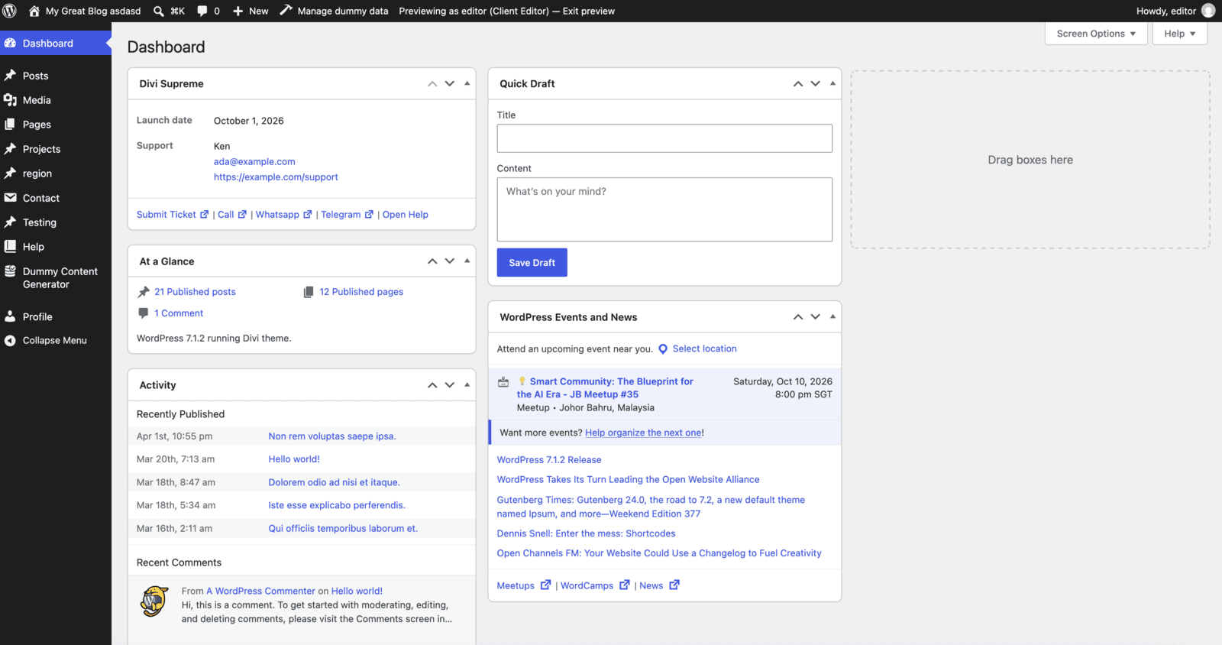Click the commenter avatar in Recent Comments
Image resolution: width=1222 pixels, height=645 pixels.
154,601
